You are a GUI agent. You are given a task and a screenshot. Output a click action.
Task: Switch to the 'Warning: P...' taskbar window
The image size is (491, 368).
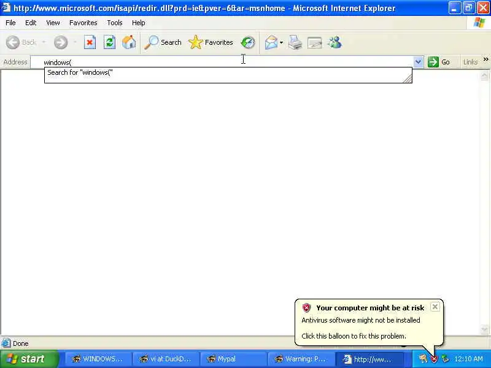[x=301, y=359]
